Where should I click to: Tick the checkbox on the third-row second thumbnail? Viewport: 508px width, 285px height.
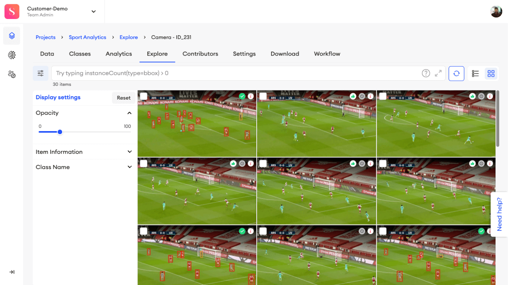click(x=263, y=231)
